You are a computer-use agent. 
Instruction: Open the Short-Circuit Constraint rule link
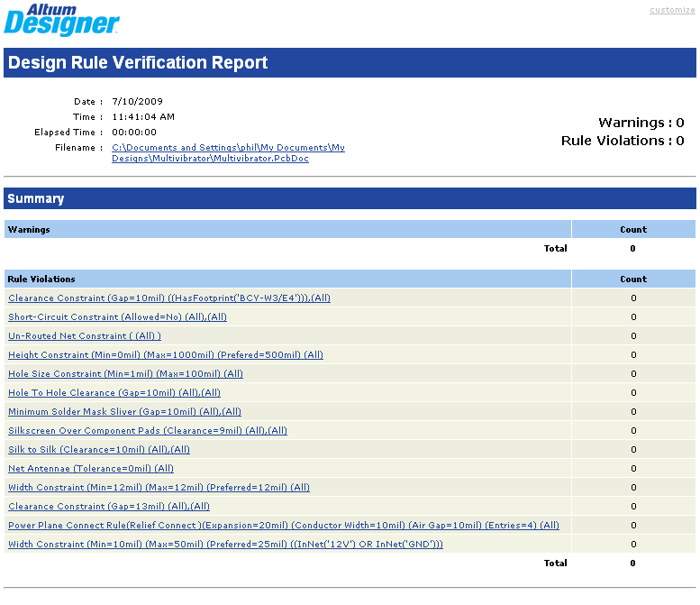pyautogui.click(x=117, y=316)
